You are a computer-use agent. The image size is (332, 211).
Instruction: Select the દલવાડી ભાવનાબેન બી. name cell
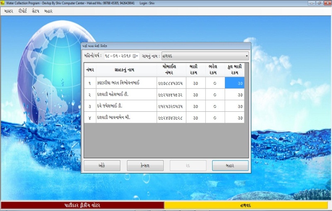point(126,118)
